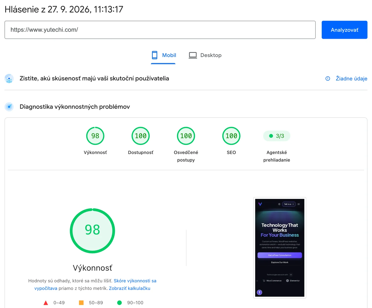Click the large 98 performance gauge

92,231
